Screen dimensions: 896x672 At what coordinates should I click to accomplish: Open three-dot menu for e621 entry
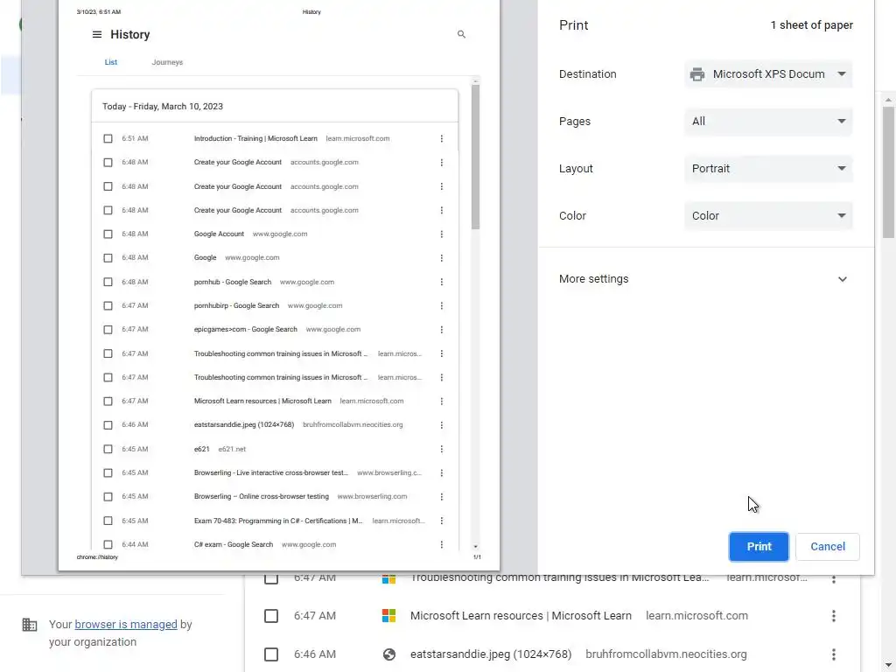[x=441, y=449]
